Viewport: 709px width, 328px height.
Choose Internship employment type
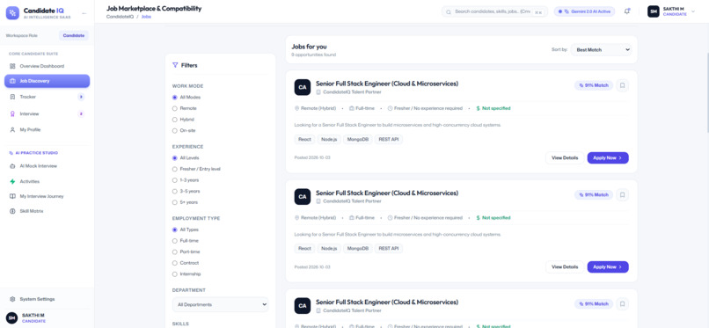click(174, 274)
